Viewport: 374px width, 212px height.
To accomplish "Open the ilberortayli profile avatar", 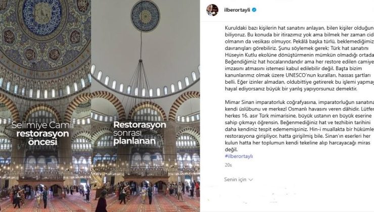I will [x=212, y=10].
